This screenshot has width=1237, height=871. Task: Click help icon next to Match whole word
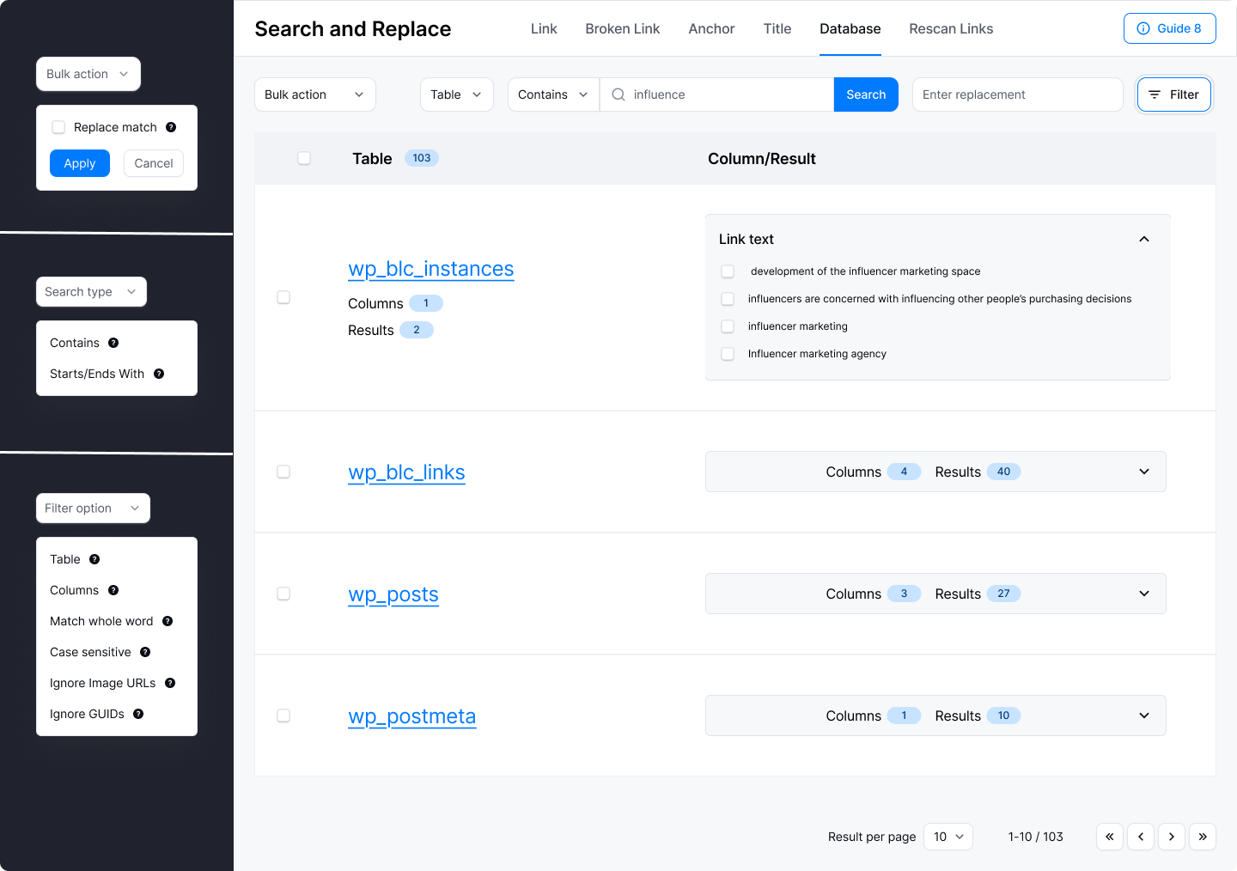(x=168, y=621)
